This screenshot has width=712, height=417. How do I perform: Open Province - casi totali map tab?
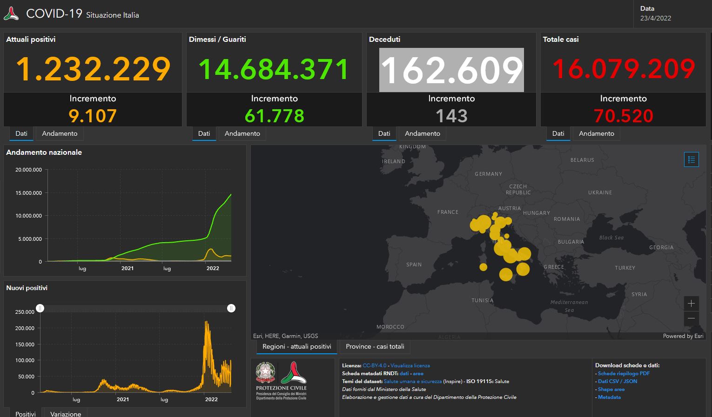(375, 347)
